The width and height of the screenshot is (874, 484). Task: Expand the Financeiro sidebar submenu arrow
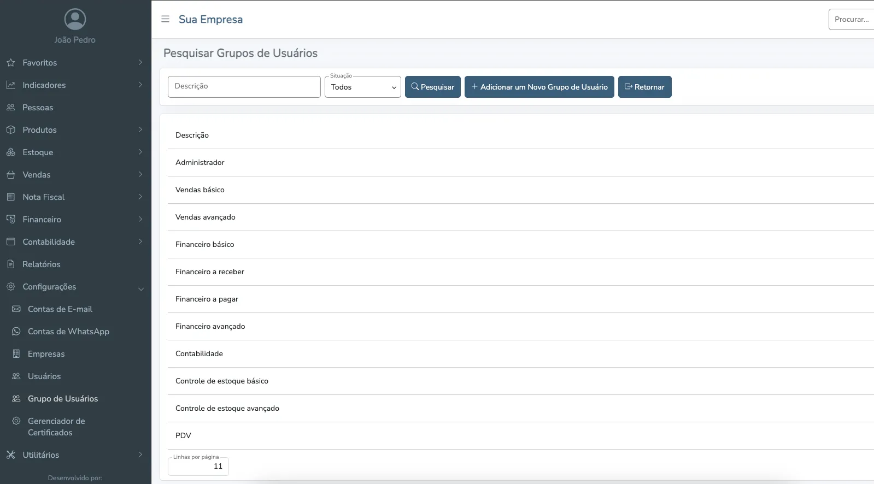[140, 220]
